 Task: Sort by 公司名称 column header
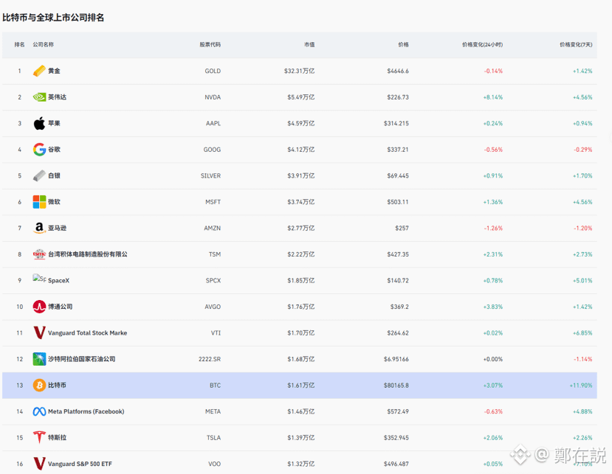tap(43, 44)
